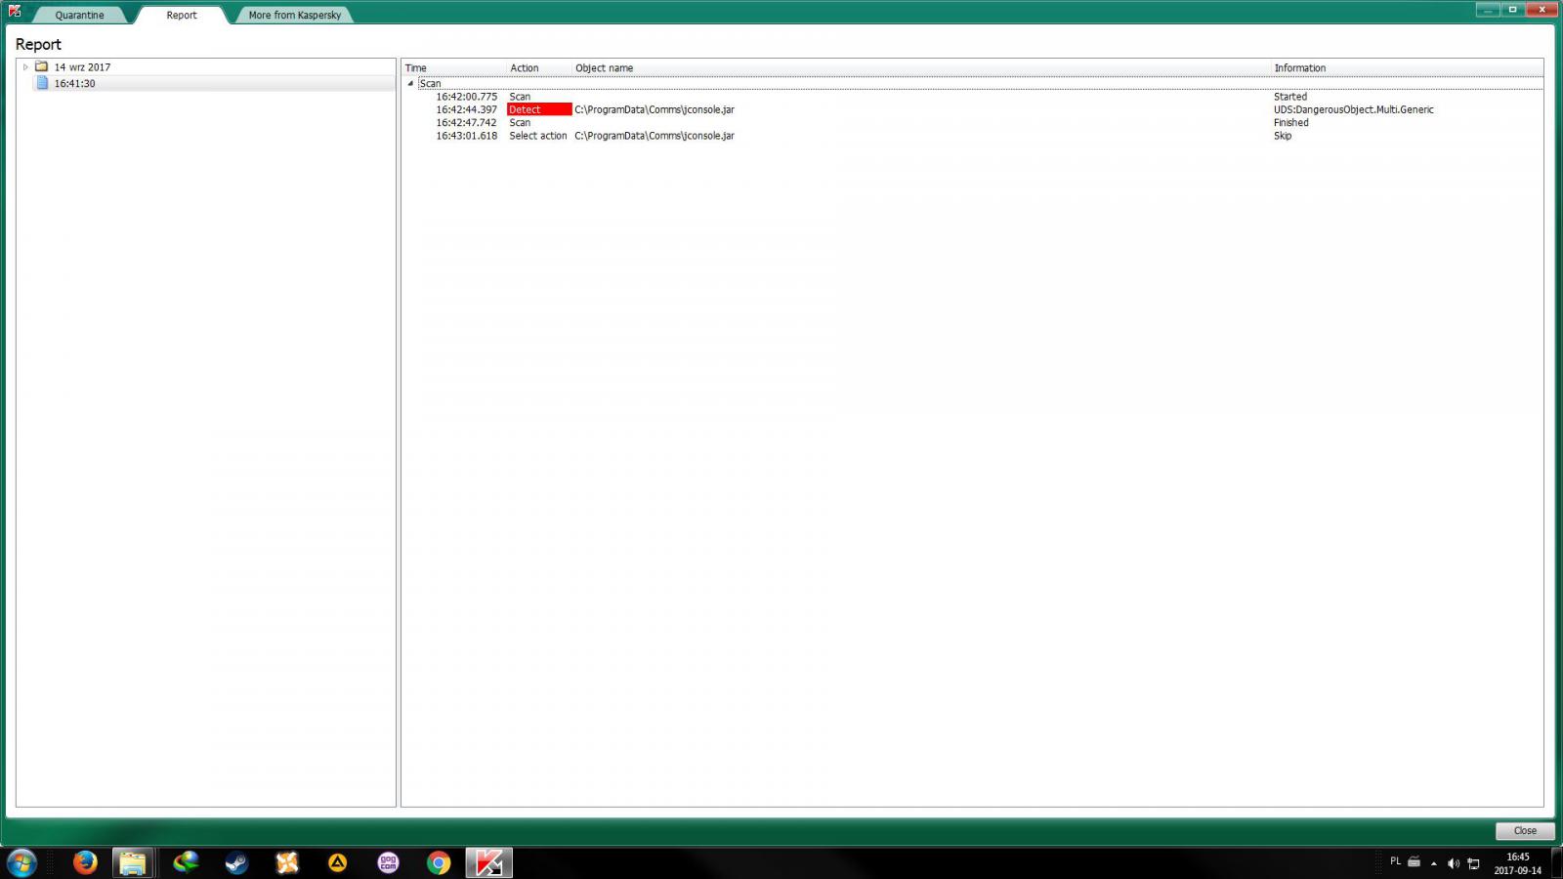Viewport: 1563px width, 879px height.
Task: Open Steam from the taskbar
Action: click(x=236, y=862)
